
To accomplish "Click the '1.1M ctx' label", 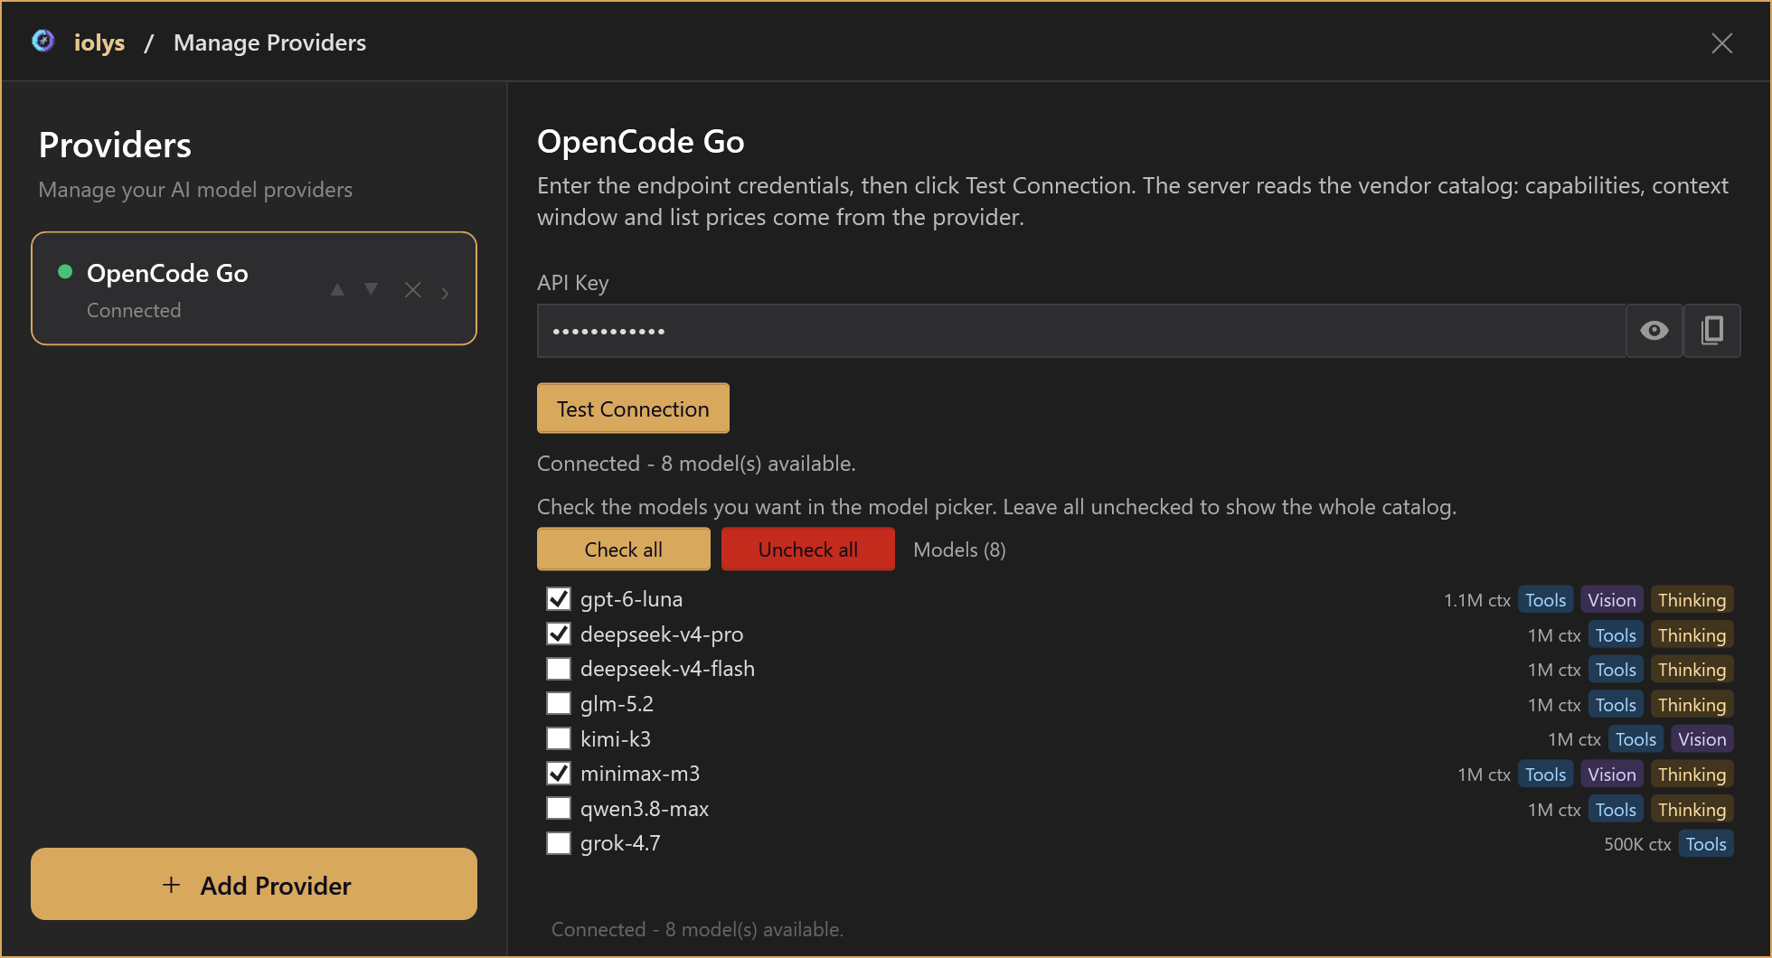I will 1476,600.
